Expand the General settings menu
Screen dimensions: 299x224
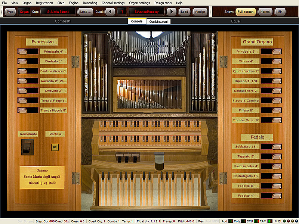[113, 3]
